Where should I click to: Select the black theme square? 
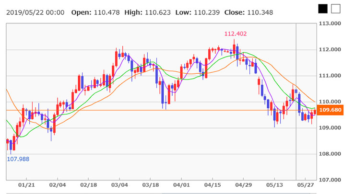pos(323,9)
